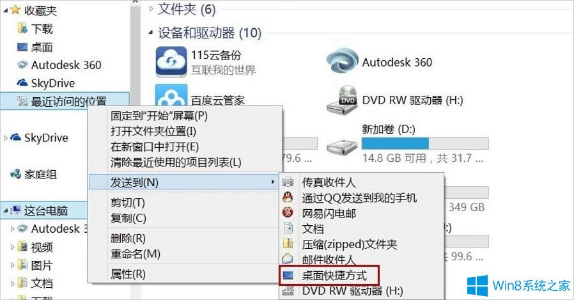Select 清除最近使用的项目列表(L) option

click(x=176, y=162)
